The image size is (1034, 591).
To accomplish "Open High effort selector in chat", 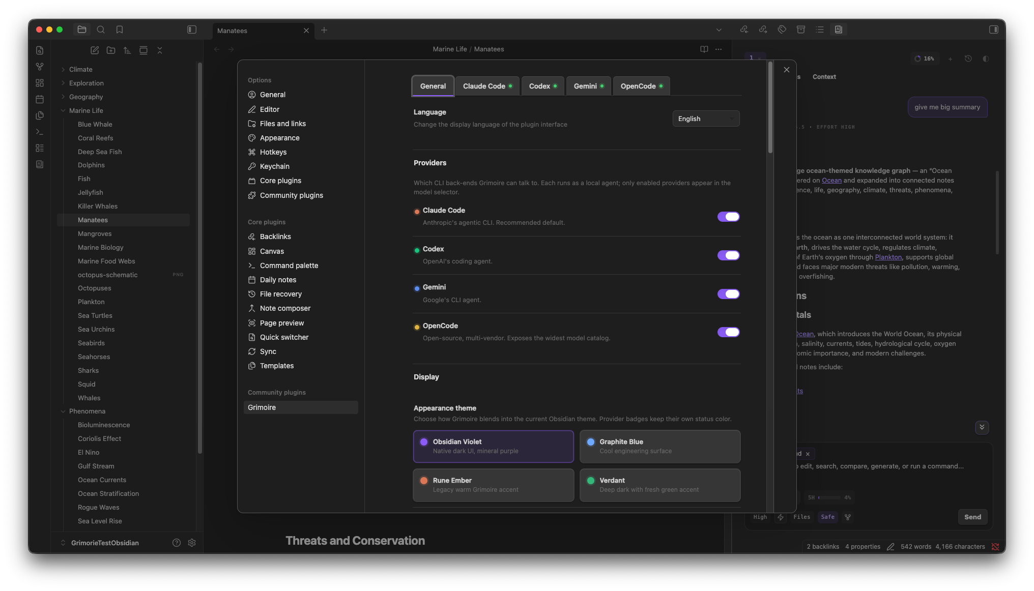I will point(760,517).
